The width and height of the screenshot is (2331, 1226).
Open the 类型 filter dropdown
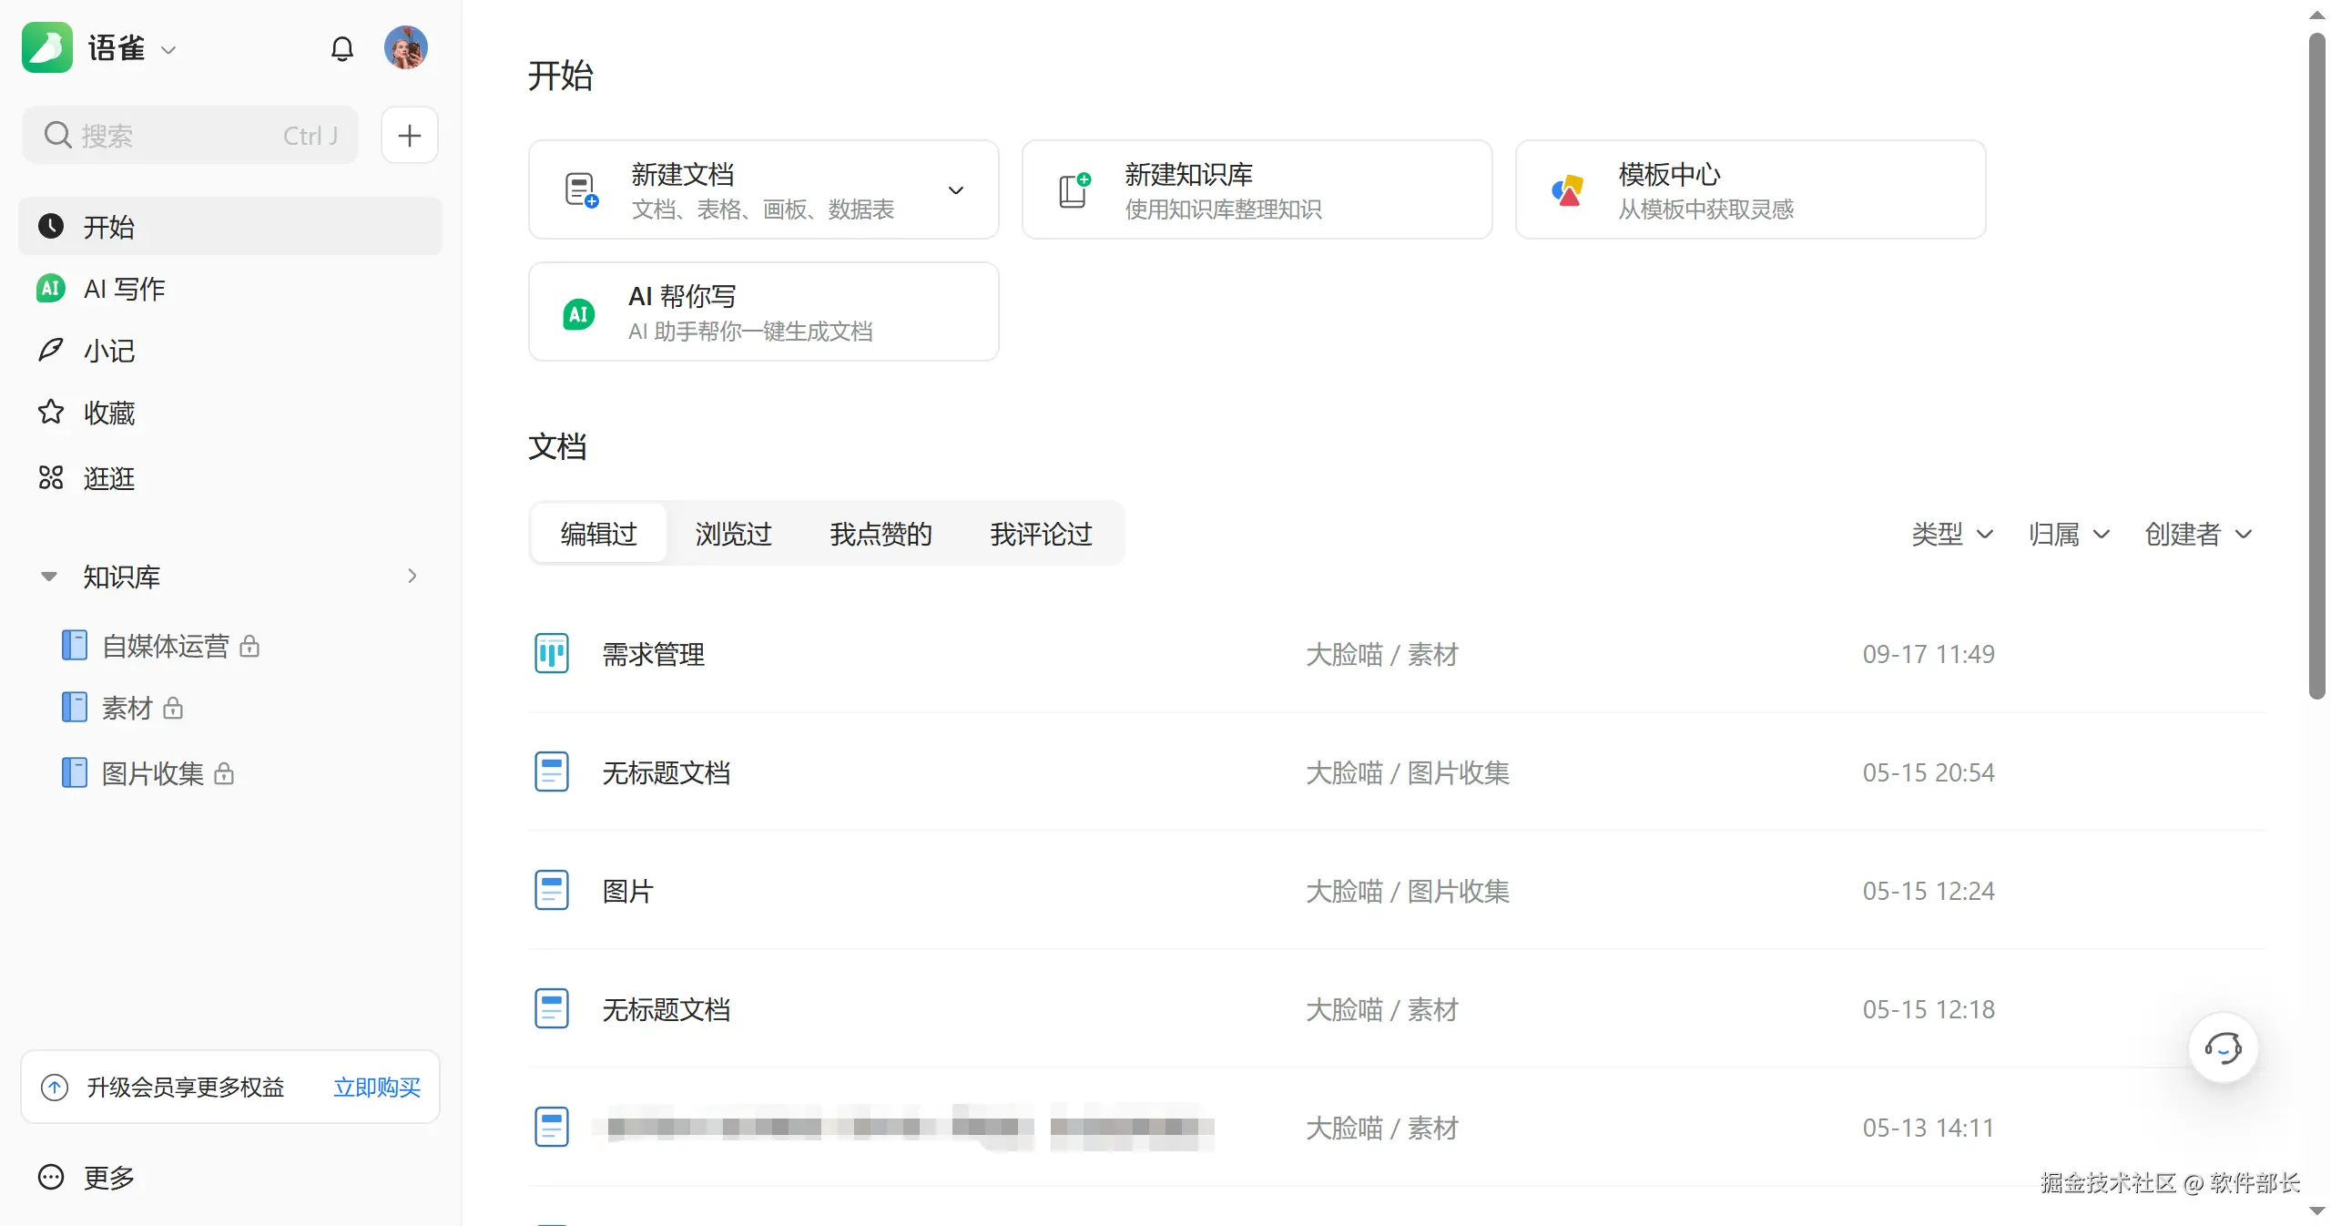tap(1951, 534)
